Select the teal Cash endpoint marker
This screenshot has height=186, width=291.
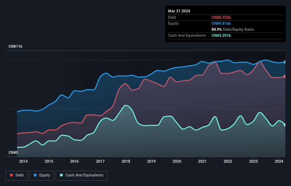click(x=285, y=125)
